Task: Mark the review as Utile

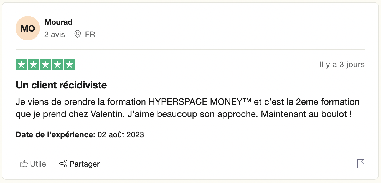Action: pyautogui.click(x=38, y=164)
